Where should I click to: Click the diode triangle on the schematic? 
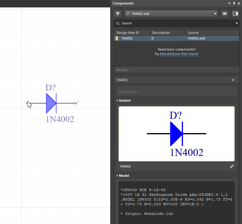pyautogui.click(x=51, y=103)
